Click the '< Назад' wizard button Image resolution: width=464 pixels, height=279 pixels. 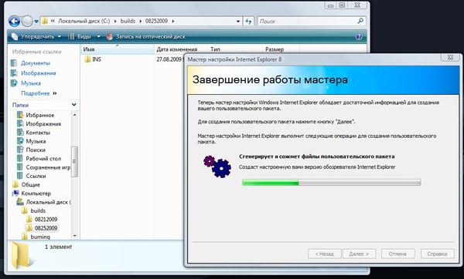324,254
